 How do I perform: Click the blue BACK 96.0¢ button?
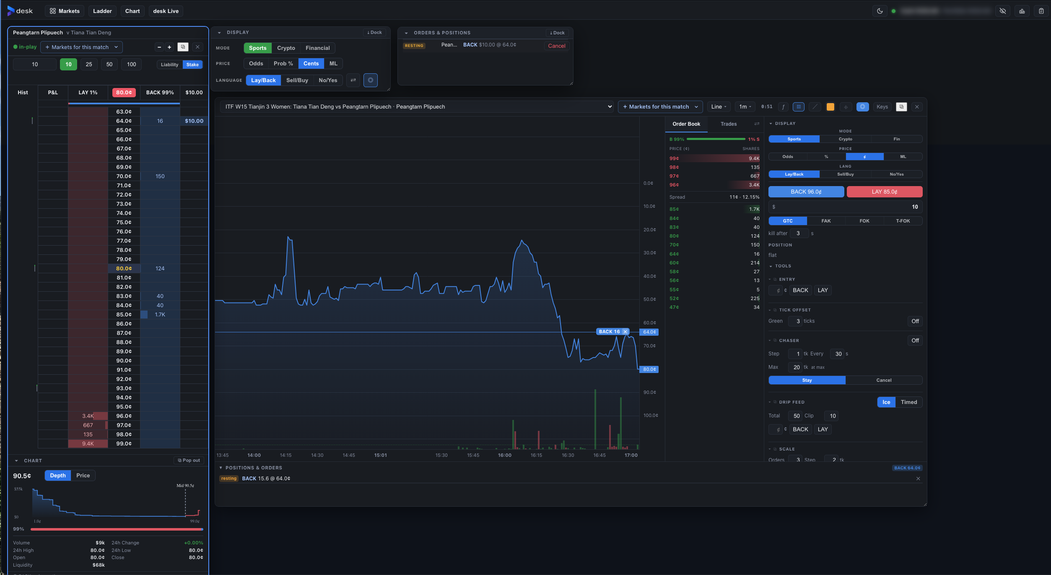tap(806, 192)
